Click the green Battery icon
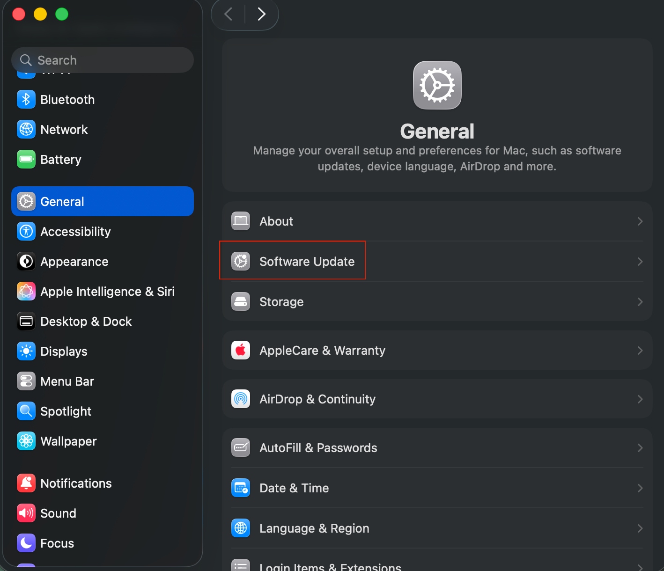Screen dimensions: 664x571 pyautogui.click(x=26, y=159)
